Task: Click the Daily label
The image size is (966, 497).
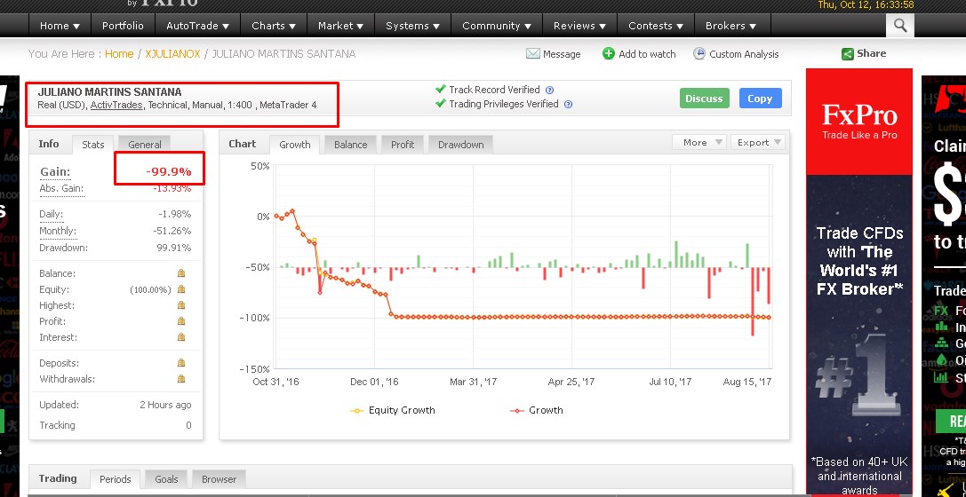Action: click(x=52, y=214)
